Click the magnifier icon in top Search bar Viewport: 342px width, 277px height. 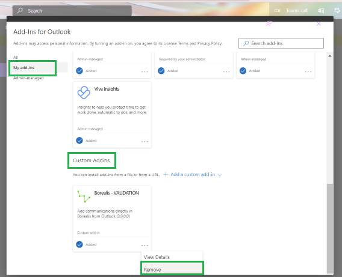click(x=20, y=10)
